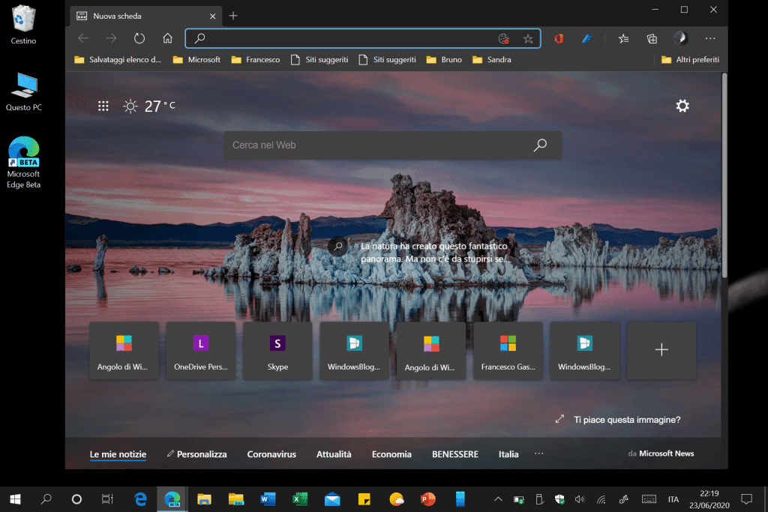
Task: Open the Collections icon
Action: [x=652, y=38]
